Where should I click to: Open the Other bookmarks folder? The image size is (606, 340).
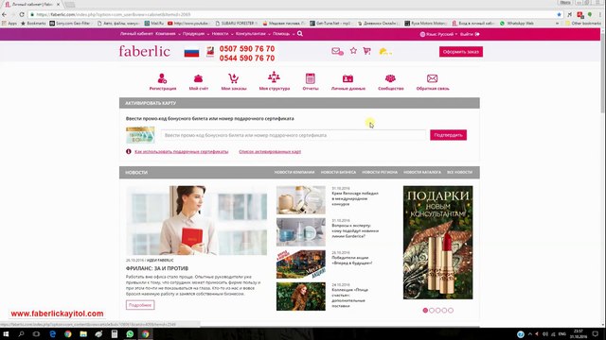[x=583, y=24]
